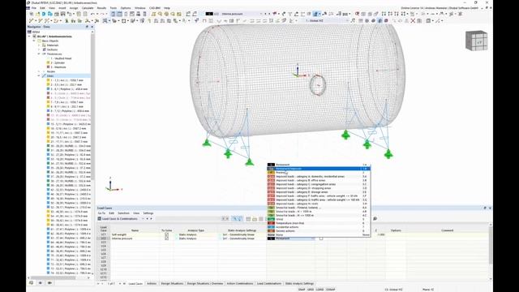The height and width of the screenshot is (292, 519).
Task: Collapse the Lines node in navigator
Action: (x=39, y=75)
